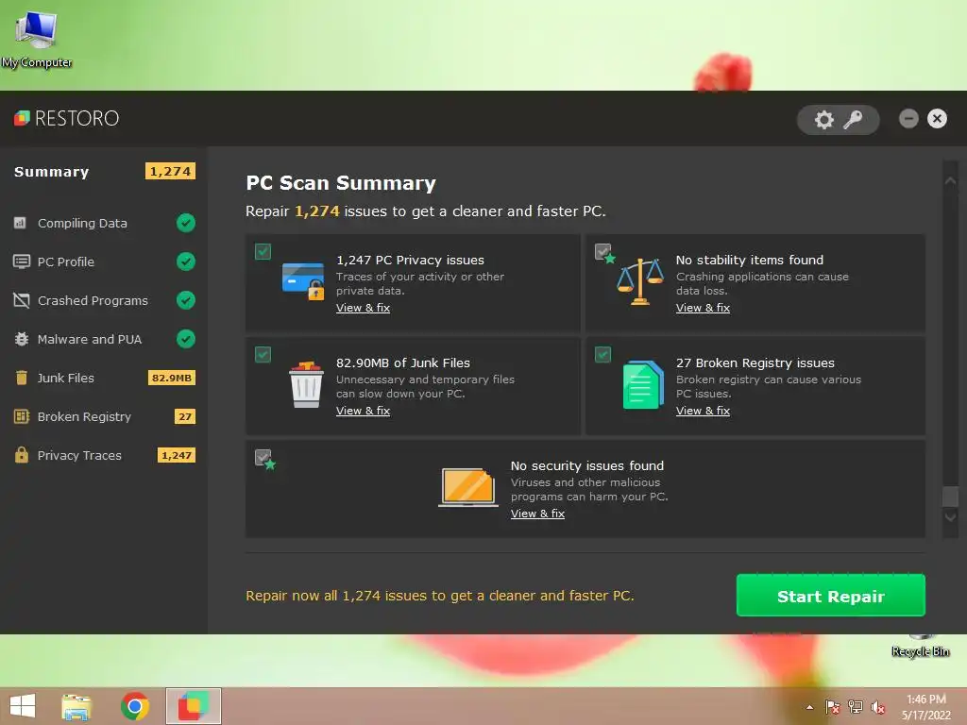967x725 pixels.
Task: Click the PC Profile monitor icon
Action: (x=22, y=261)
